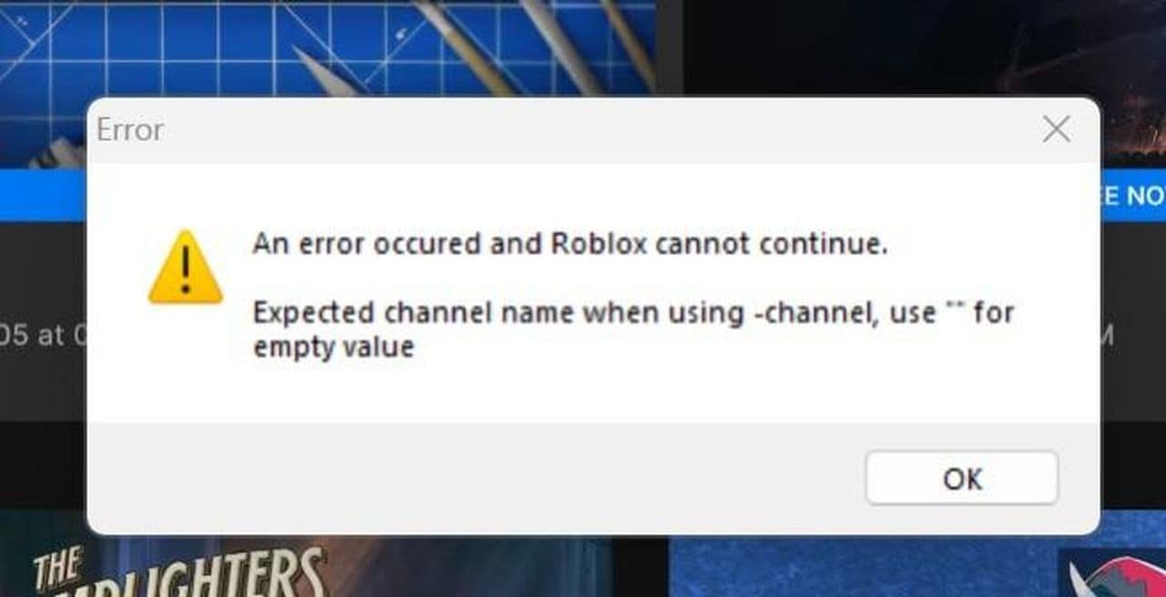1166x597 pixels.
Task: Click the "05 at 0" text on left card
Action: (x=42, y=336)
